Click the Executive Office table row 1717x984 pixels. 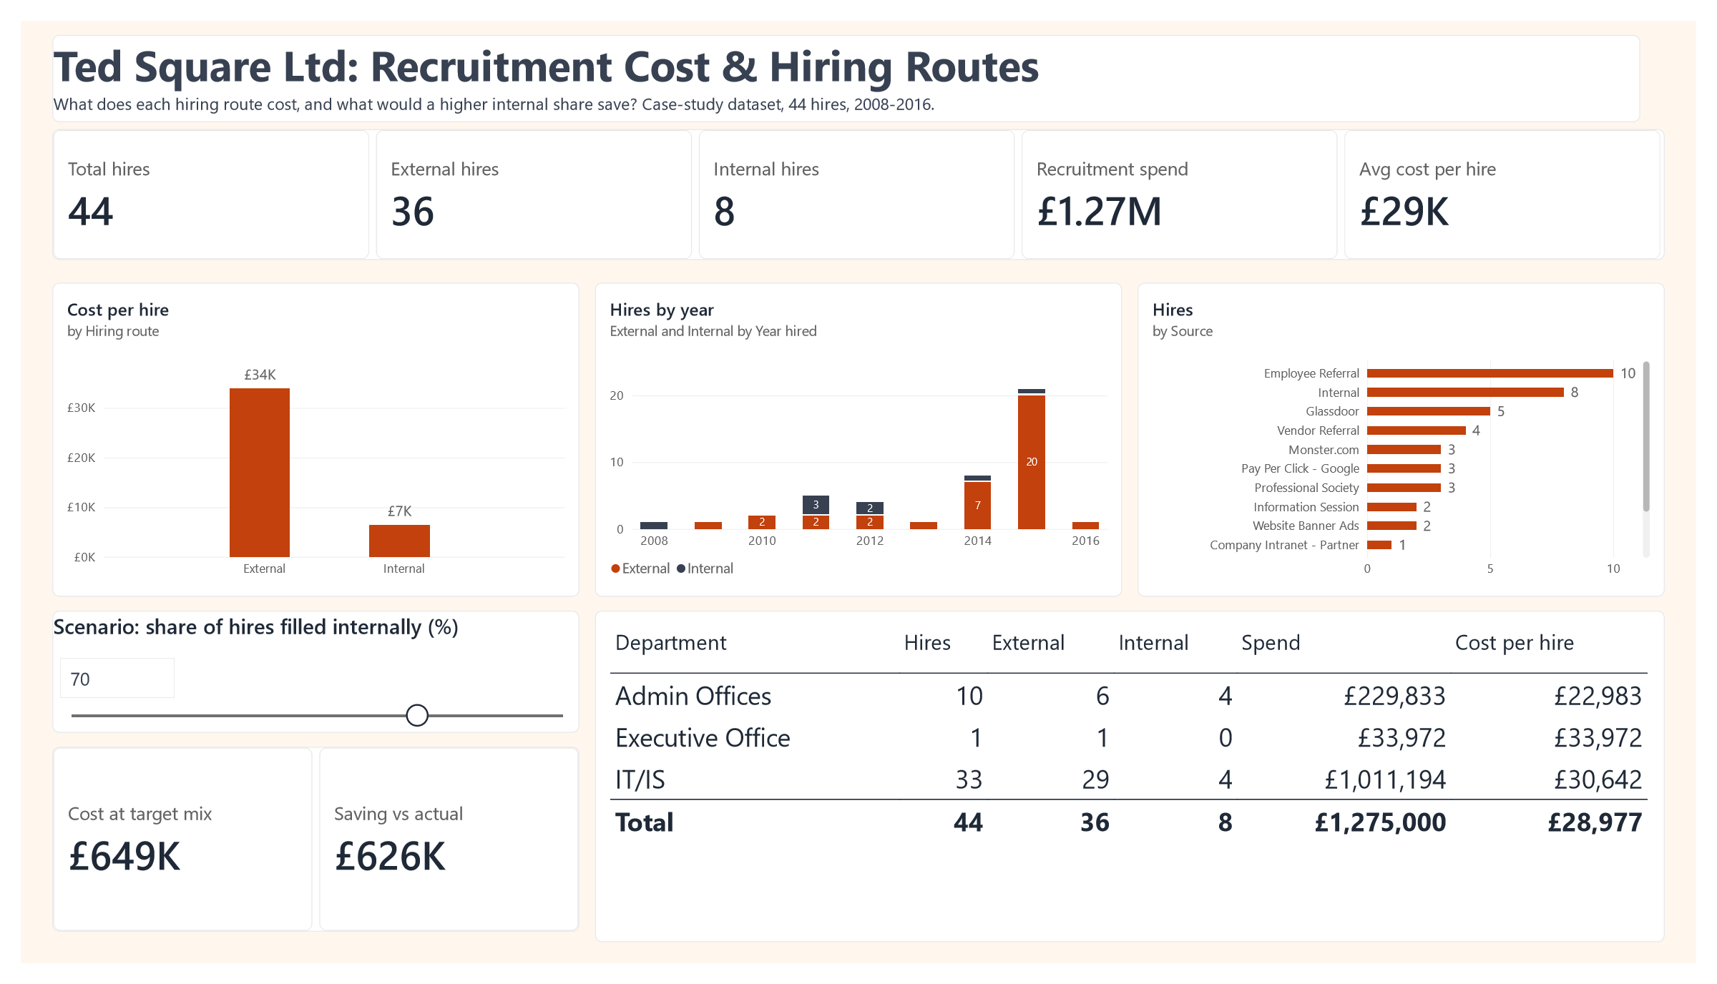(x=1128, y=737)
